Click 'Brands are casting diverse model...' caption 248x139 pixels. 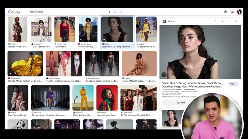(102, 81)
